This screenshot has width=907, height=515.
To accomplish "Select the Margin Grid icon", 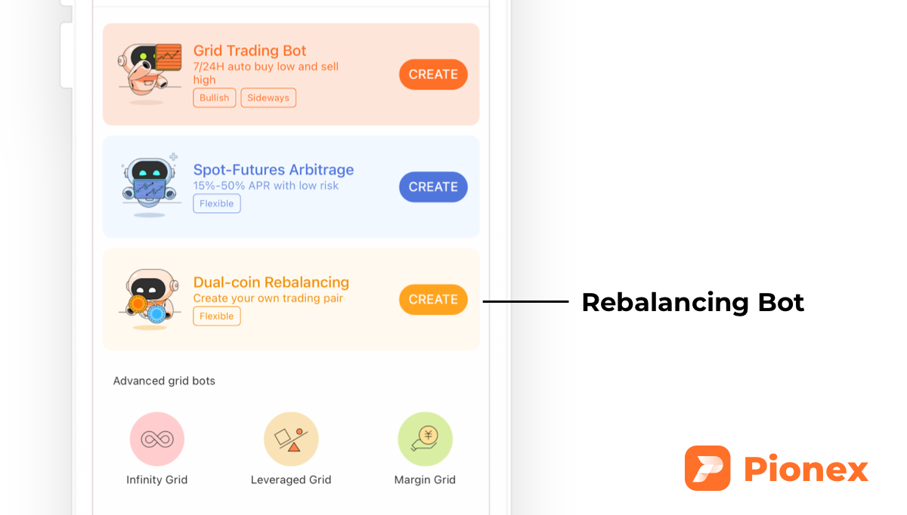I will 425,439.
